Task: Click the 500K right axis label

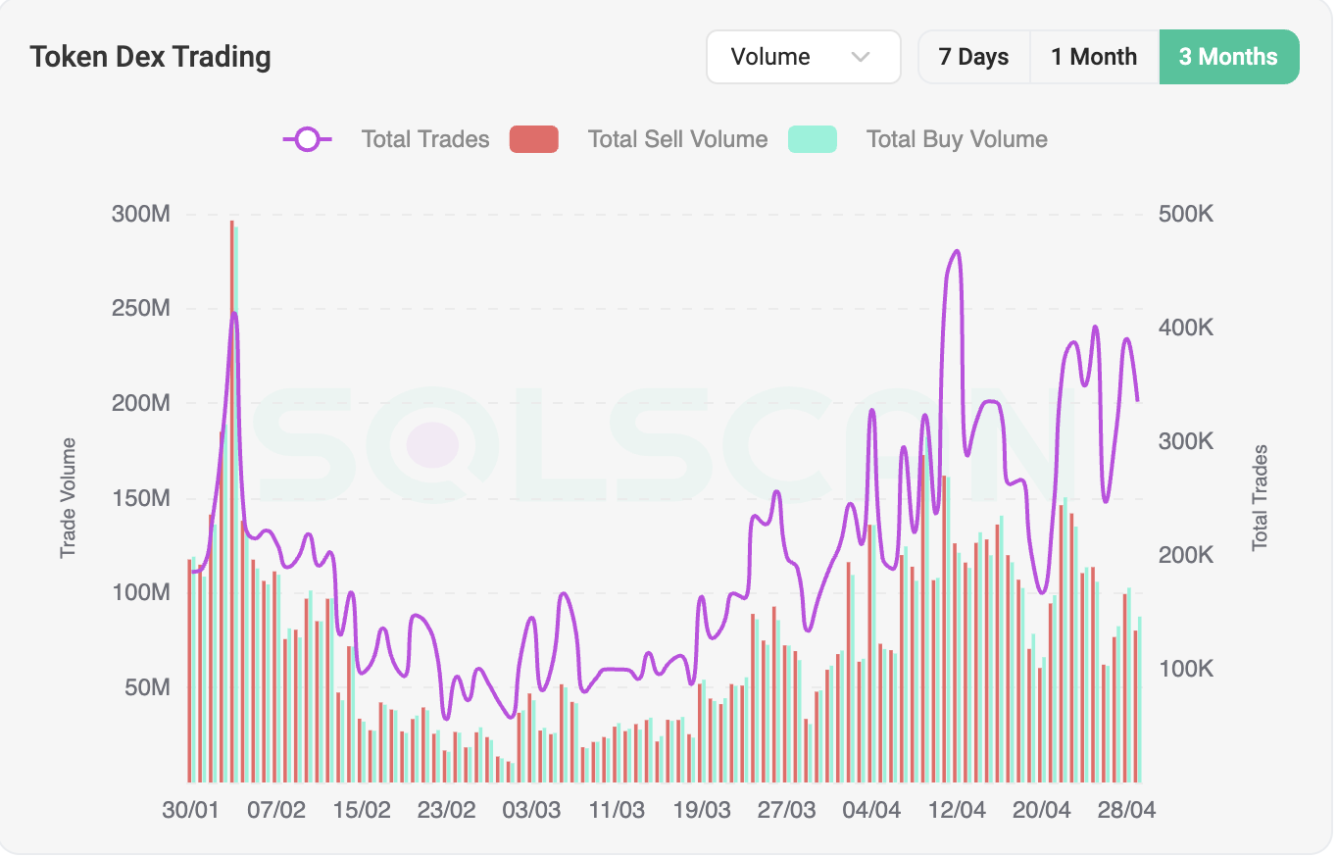Action: point(1186,214)
